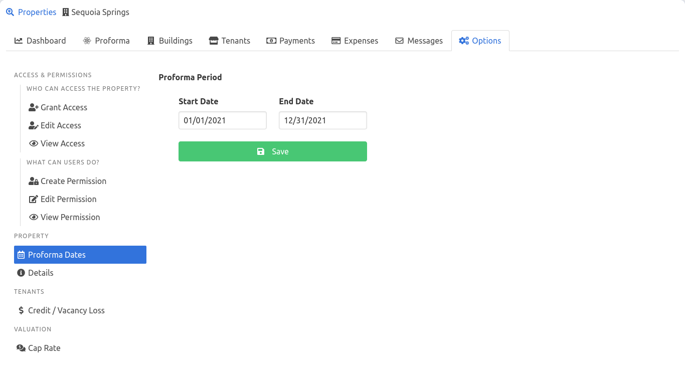Click the Grant Access user-plus icon
Screen dimensions: 685x371
pyautogui.click(x=34, y=107)
